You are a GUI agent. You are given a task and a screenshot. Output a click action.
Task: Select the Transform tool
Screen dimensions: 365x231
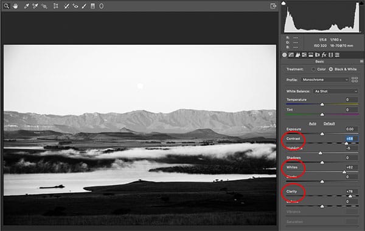click(x=55, y=6)
